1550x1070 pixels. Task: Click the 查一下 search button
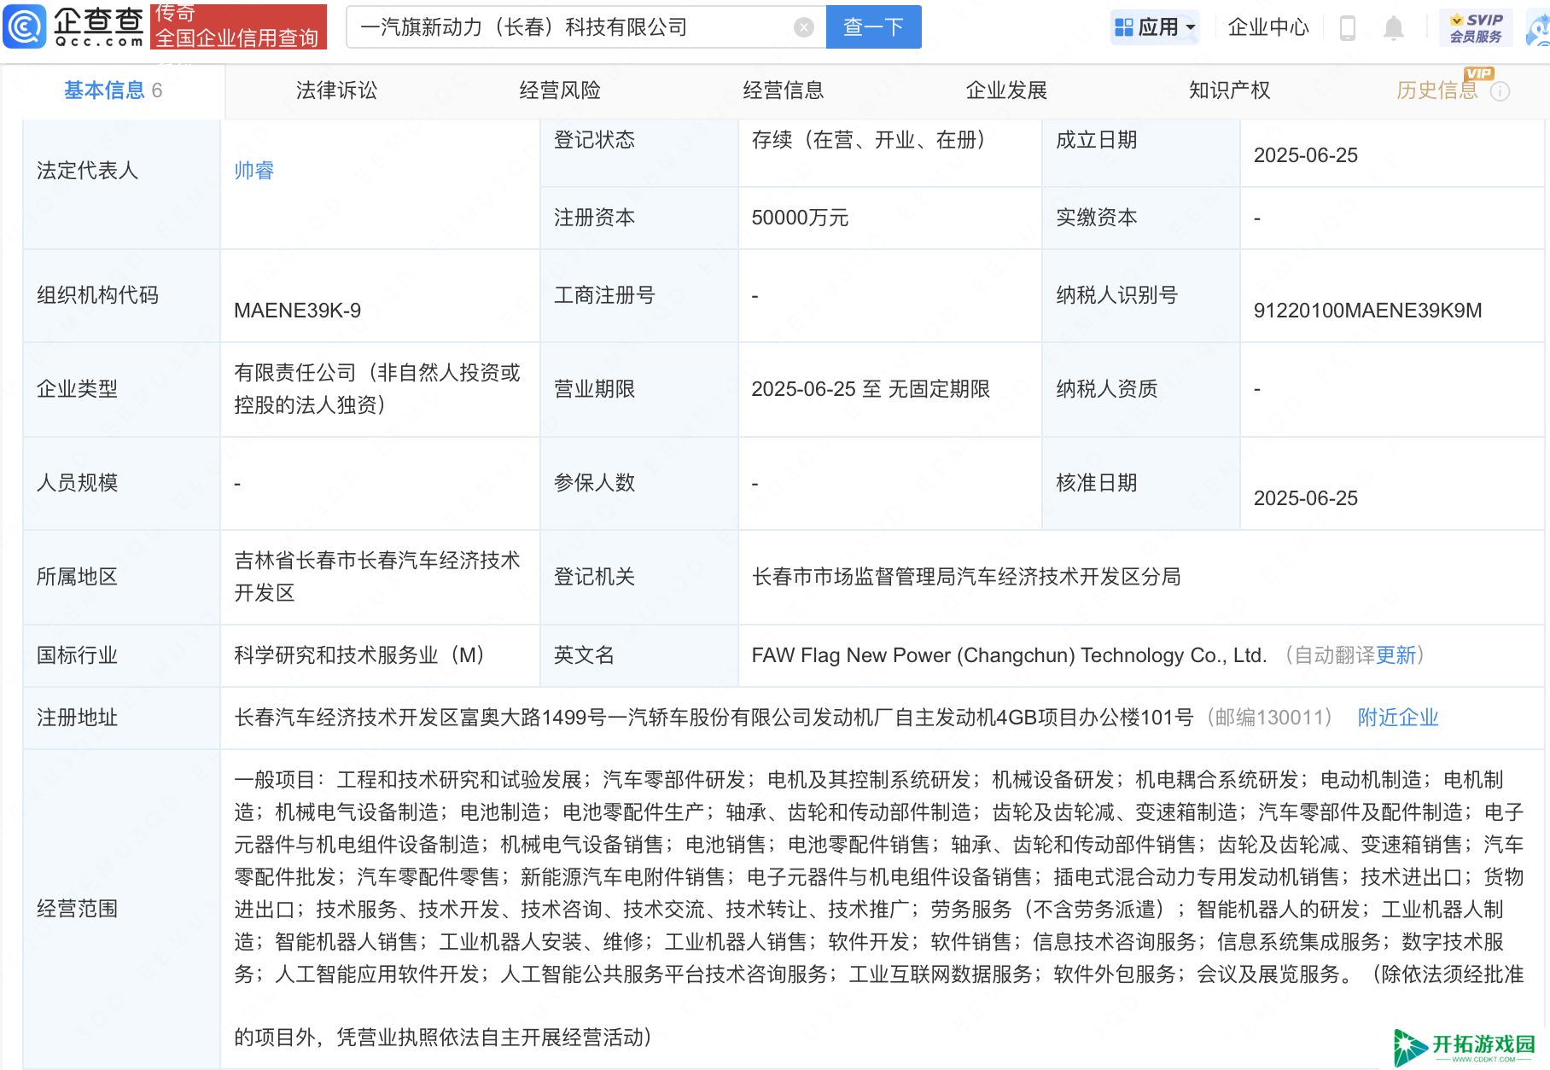(x=873, y=27)
